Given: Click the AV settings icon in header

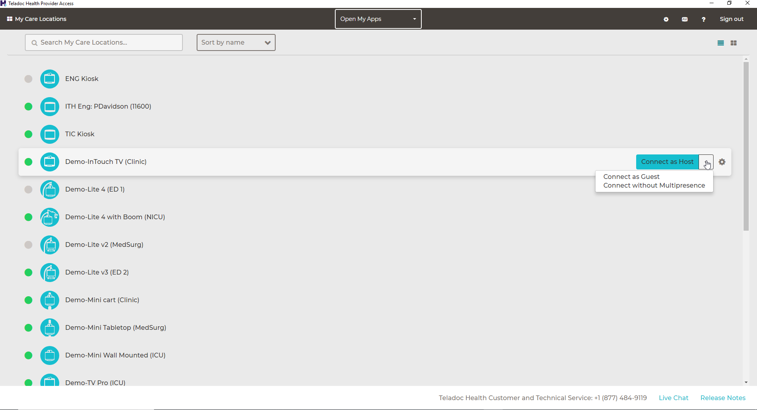Looking at the screenshot, I should [685, 19].
